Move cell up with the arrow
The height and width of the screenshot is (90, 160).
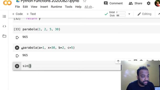tap(118, 61)
